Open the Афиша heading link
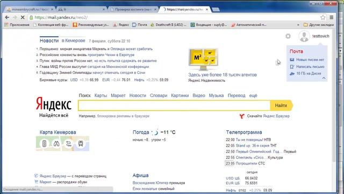 pyautogui.click(x=140, y=175)
